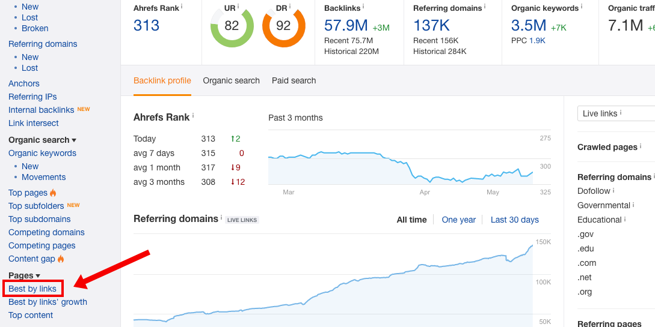Click the info icon by Referring domains chart title
This screenshot has width=655, height=327.
(x=221, y=217)
